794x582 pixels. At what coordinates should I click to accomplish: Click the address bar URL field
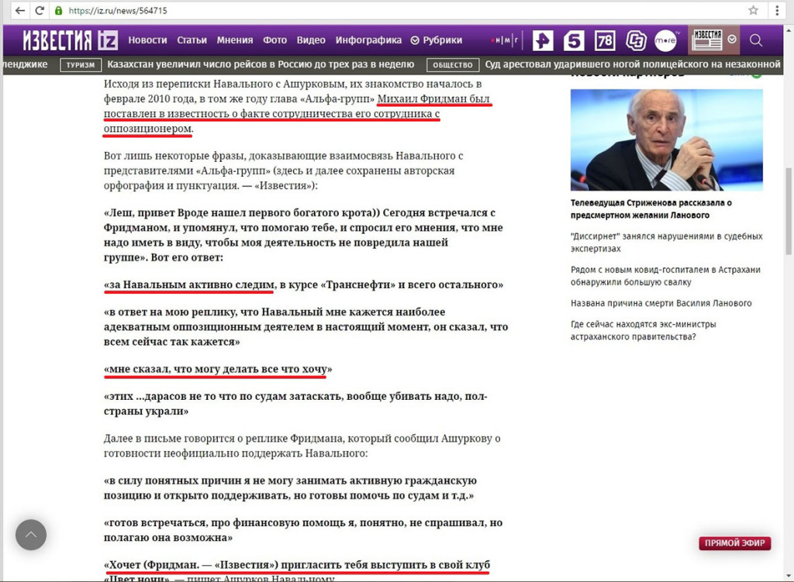(388, 11)
